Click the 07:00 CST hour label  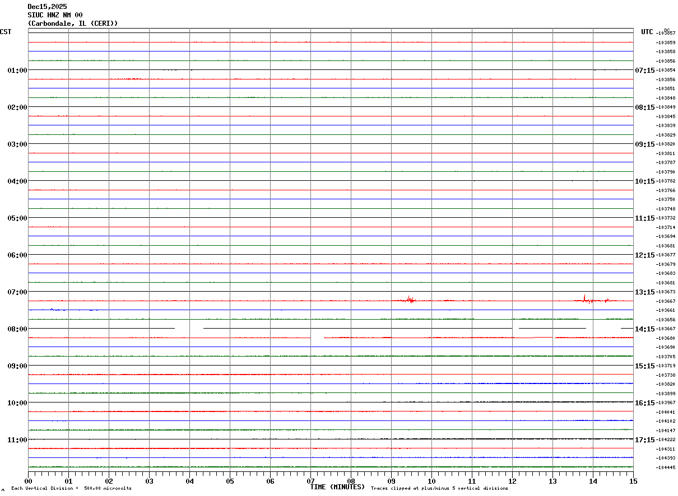tap(17, 292)
